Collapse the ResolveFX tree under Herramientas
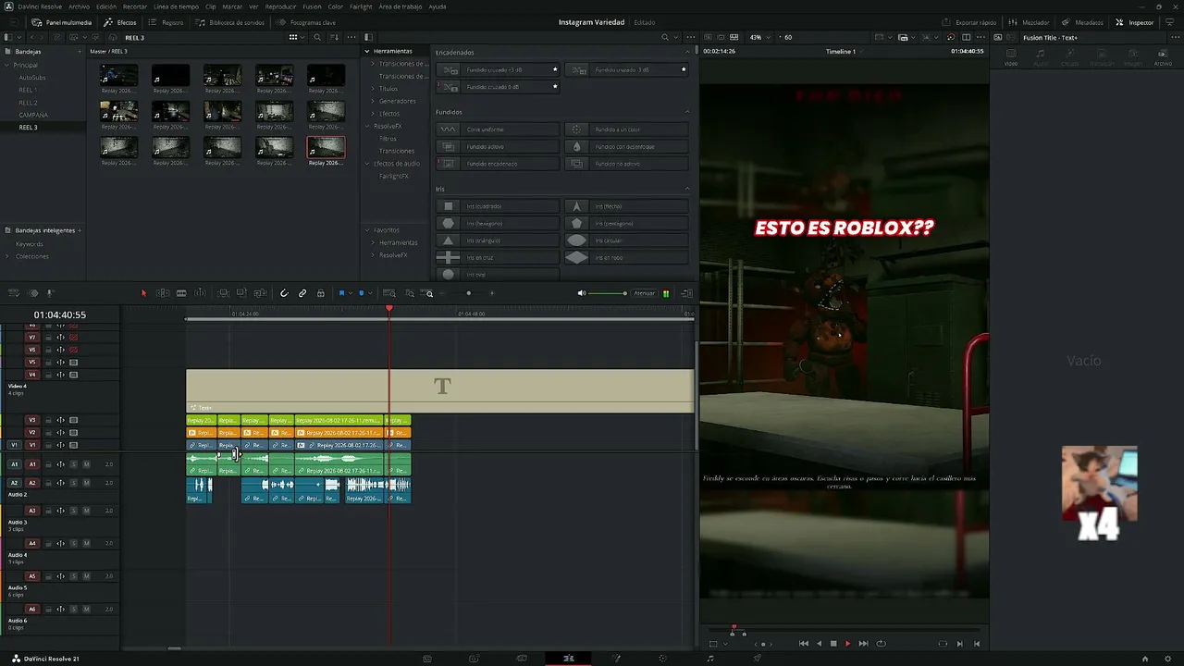This screenshot has width=1184, height=666. tap(366, 126)
